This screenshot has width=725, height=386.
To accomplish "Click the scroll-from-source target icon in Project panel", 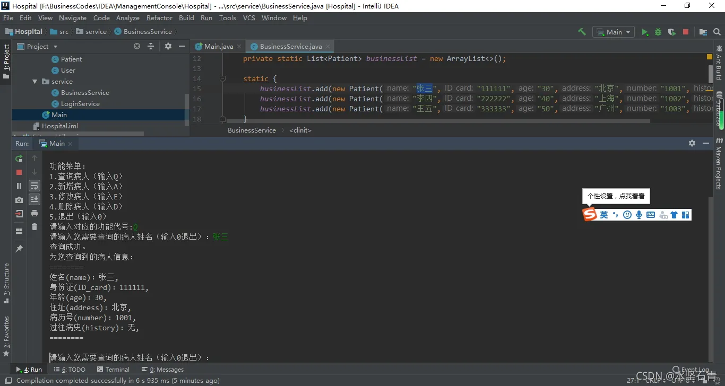I will tap(137, 46).
